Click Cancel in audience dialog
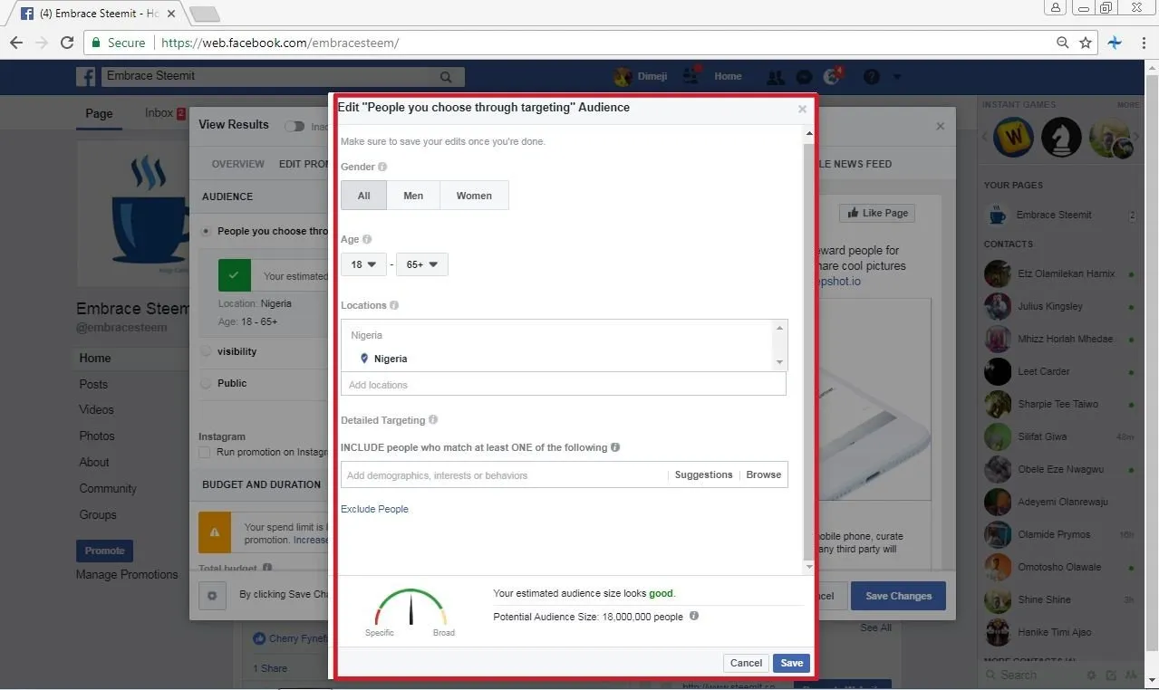Image resolution: width=1159 pixels, height=690 pixels. coord(747,663)
